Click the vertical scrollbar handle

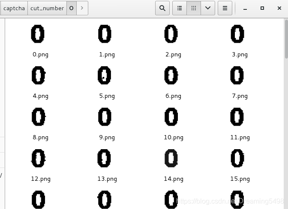click(x=286, y=39)
